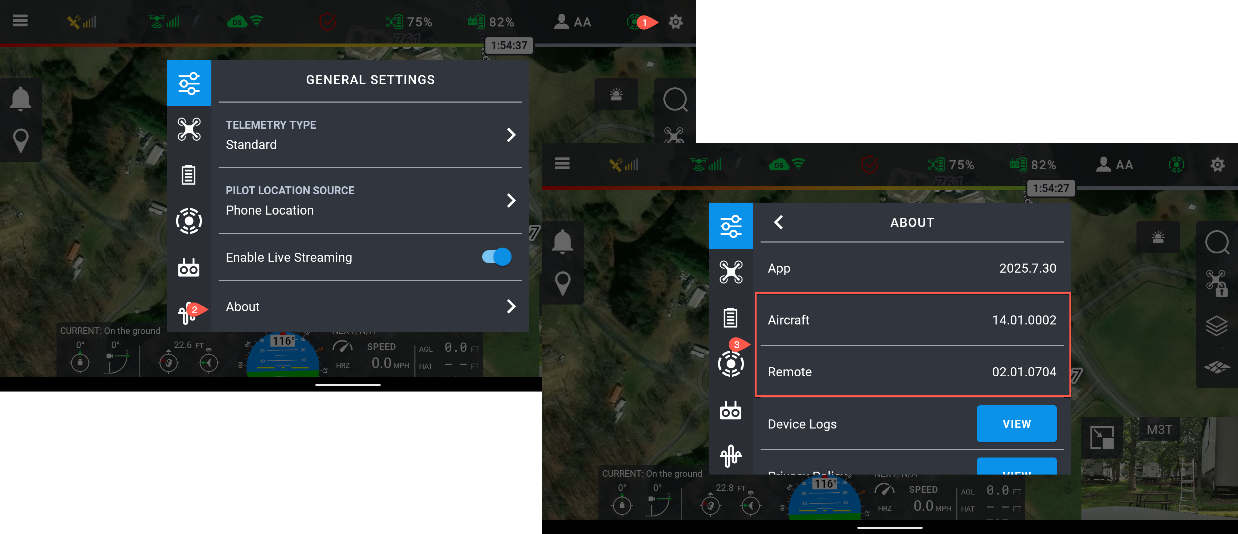Select checklist tab in General Settings panel
Image resolution: width=1238 pixels, height=534 pixels.
coord(189,175)
